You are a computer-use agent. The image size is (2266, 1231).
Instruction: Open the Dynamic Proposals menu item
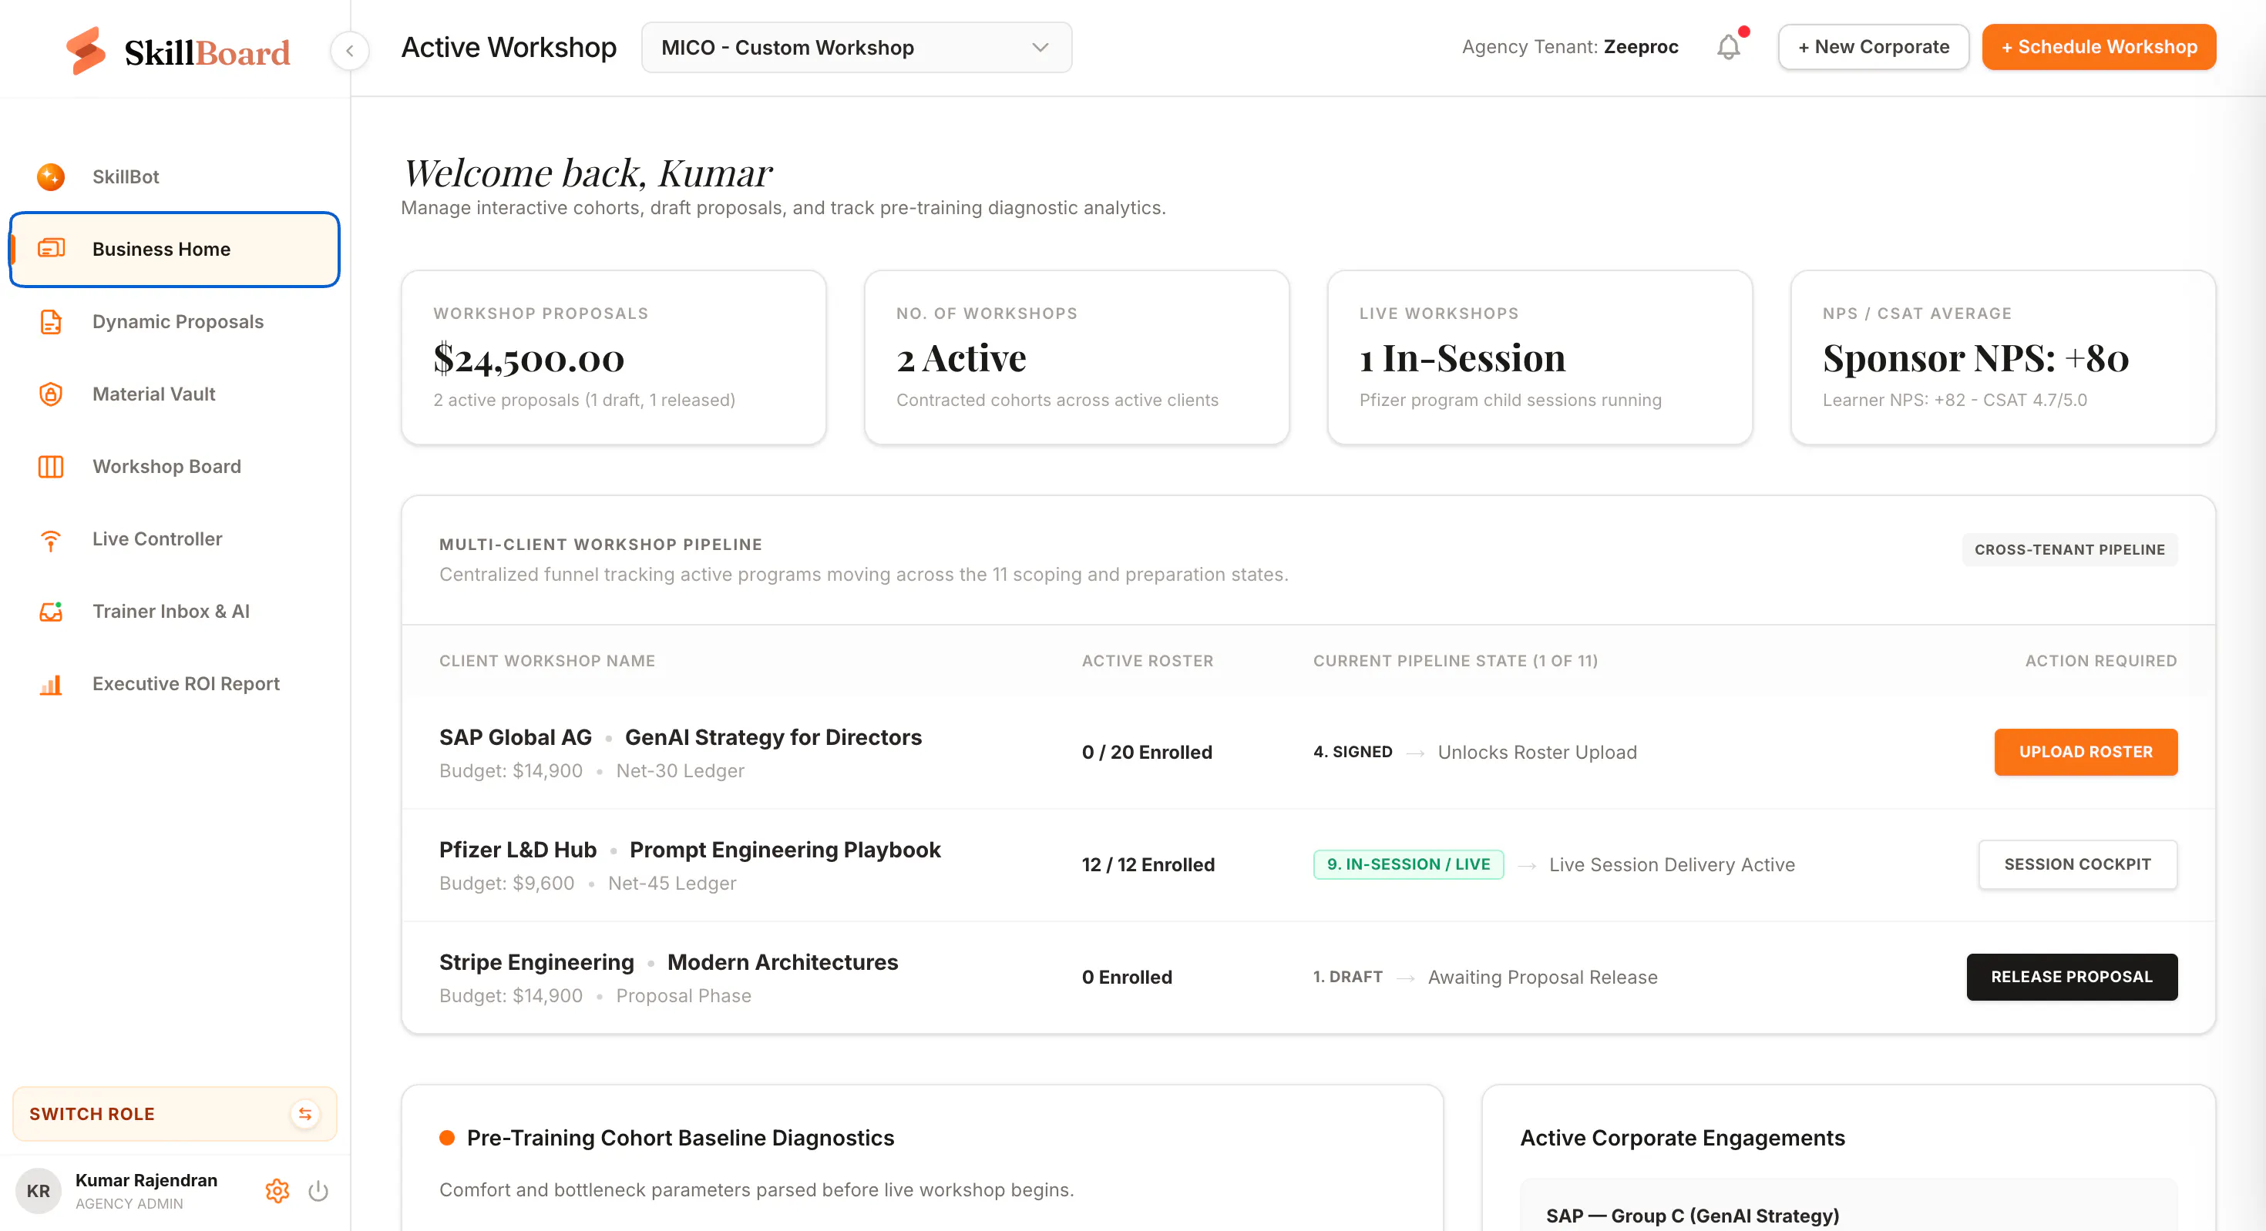[x=174, y=322]
